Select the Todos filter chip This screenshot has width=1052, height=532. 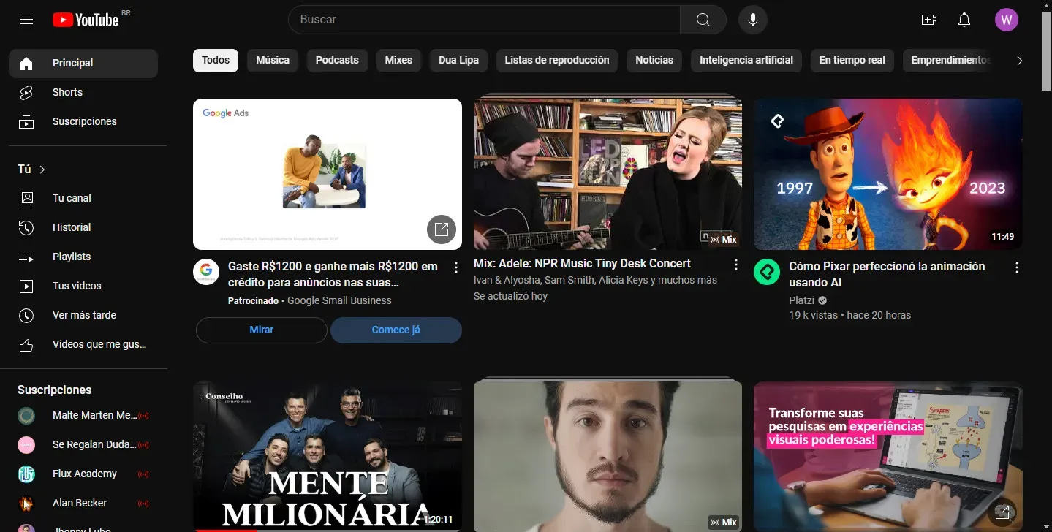216,61
